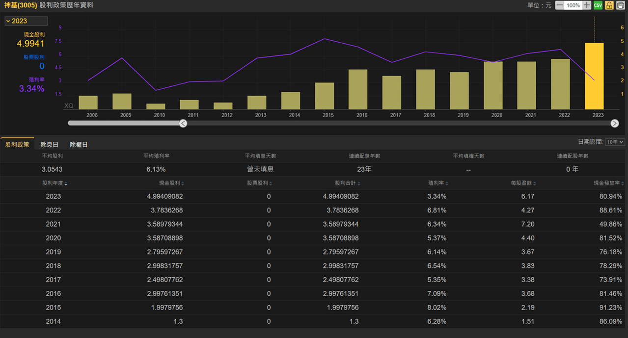Click the yellow unlock padlock icon

pyautogui.click(x=609, y=5)
